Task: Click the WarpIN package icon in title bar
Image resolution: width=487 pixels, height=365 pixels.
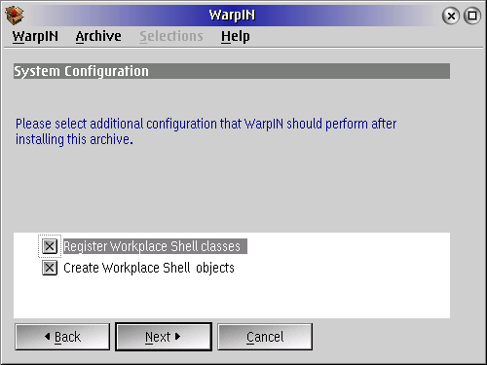Action: pyautogui.click(x=15, y=16)
